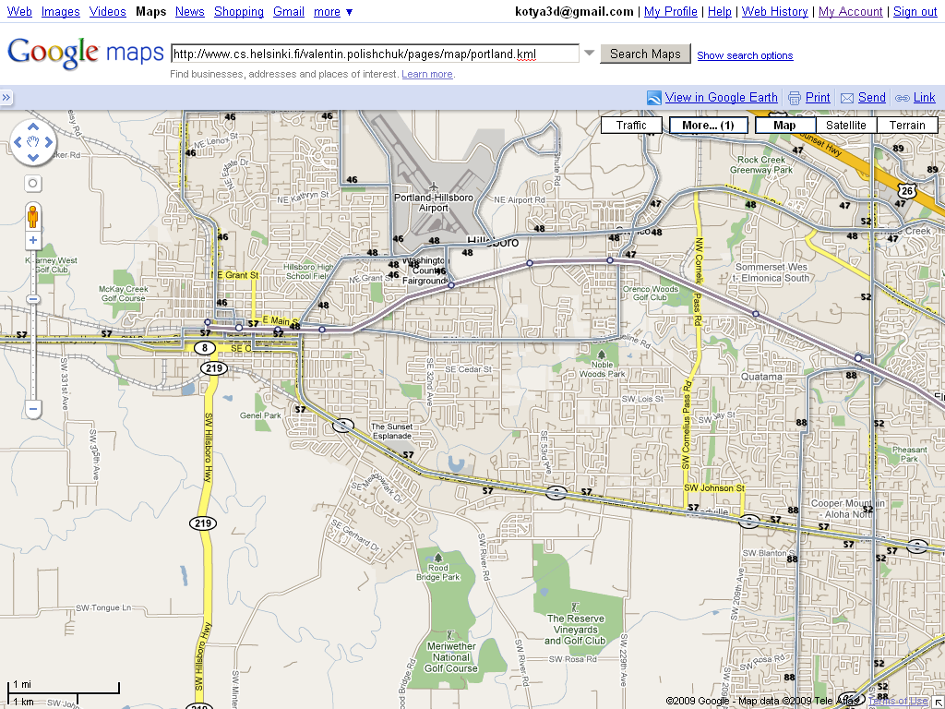Pan the map up arrow
Viewport: 945px width, 709px height.
tap(33, 127)
